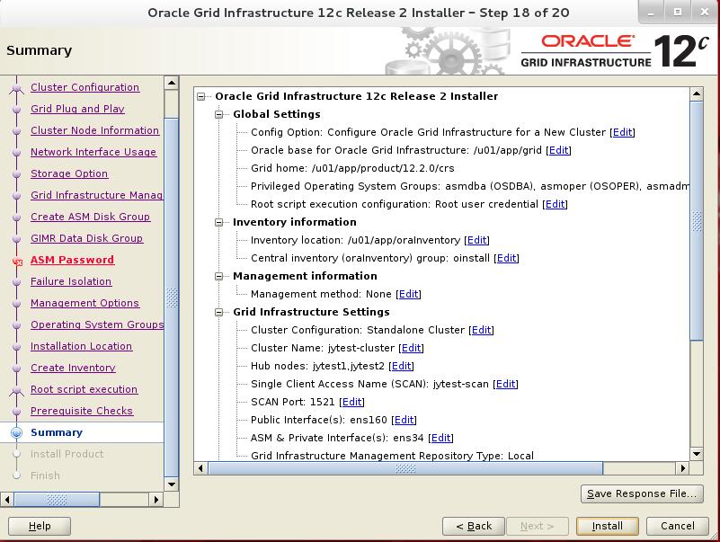This screenshot has width=720, height=542.
Task: Maximize the installer window
Action: point(677,13)
